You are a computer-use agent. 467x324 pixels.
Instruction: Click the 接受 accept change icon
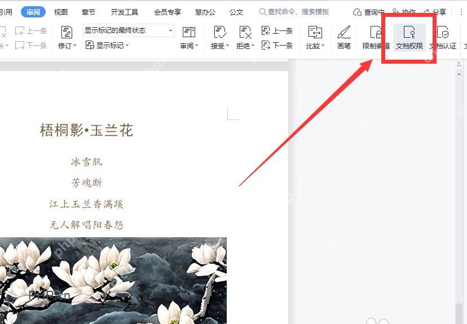[x=220, y=33]
